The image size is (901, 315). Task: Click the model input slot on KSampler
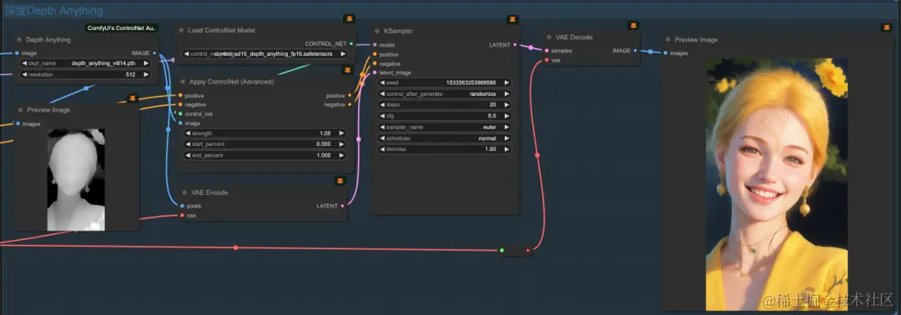[x=375, y=45]
